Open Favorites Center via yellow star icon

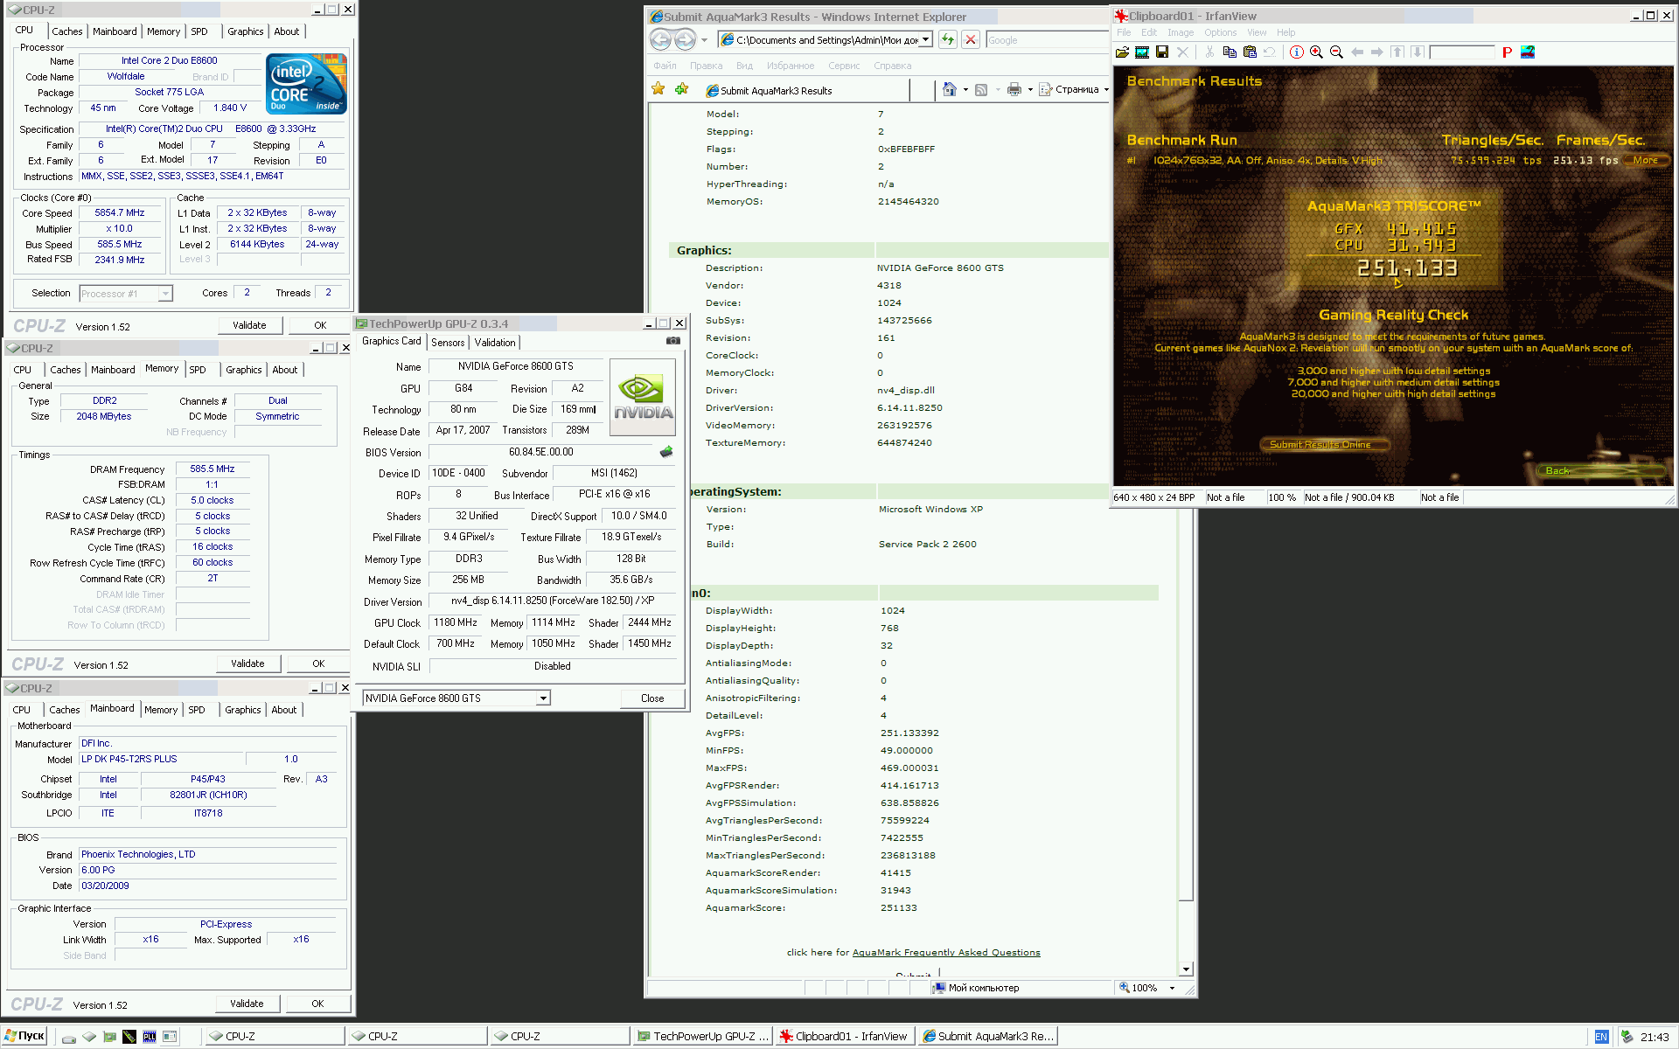[x=658, y=89]
